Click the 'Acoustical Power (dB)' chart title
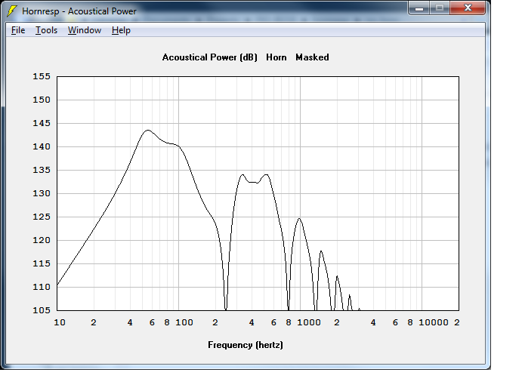 pos(210,57)
